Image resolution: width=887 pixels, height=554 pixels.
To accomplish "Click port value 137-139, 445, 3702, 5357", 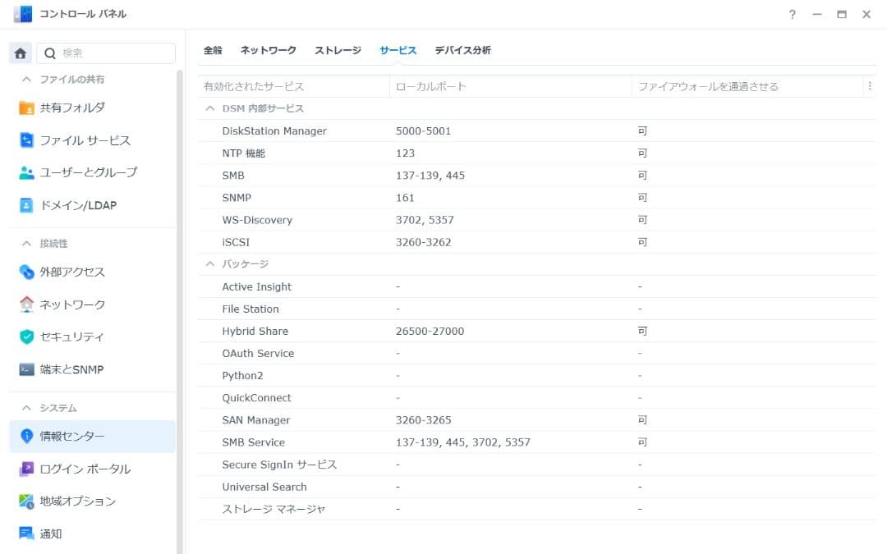I will (x=462, y=442).
